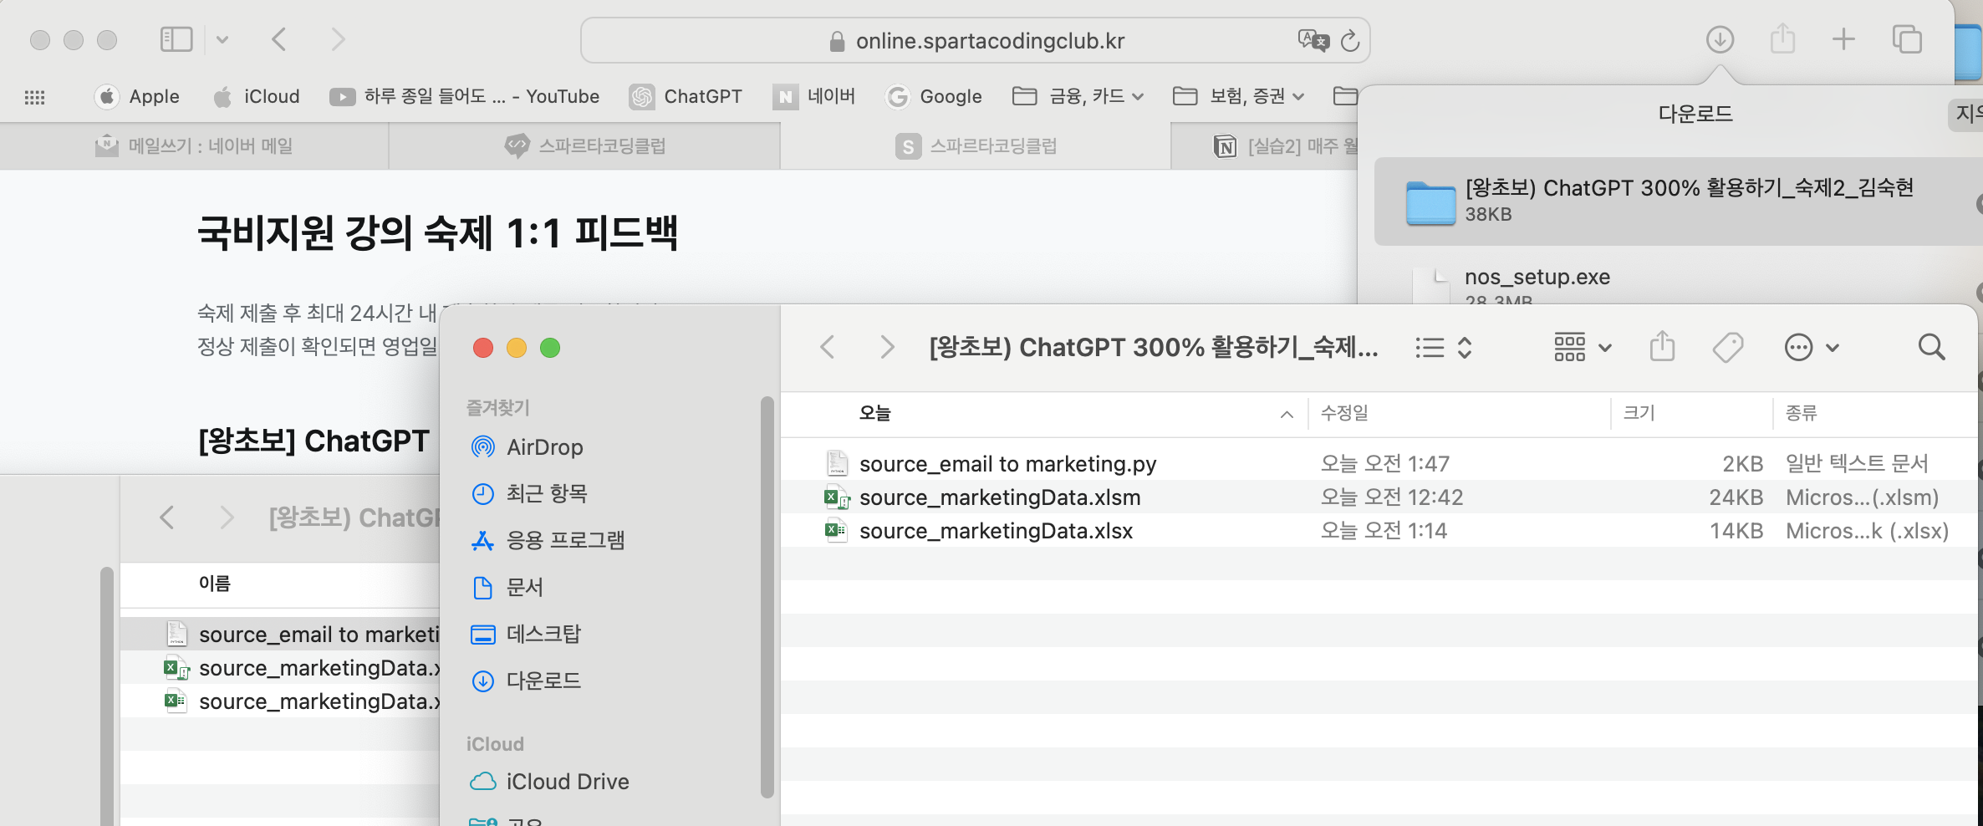Click the xlsm file icon in front Finder

pos(837,497)
